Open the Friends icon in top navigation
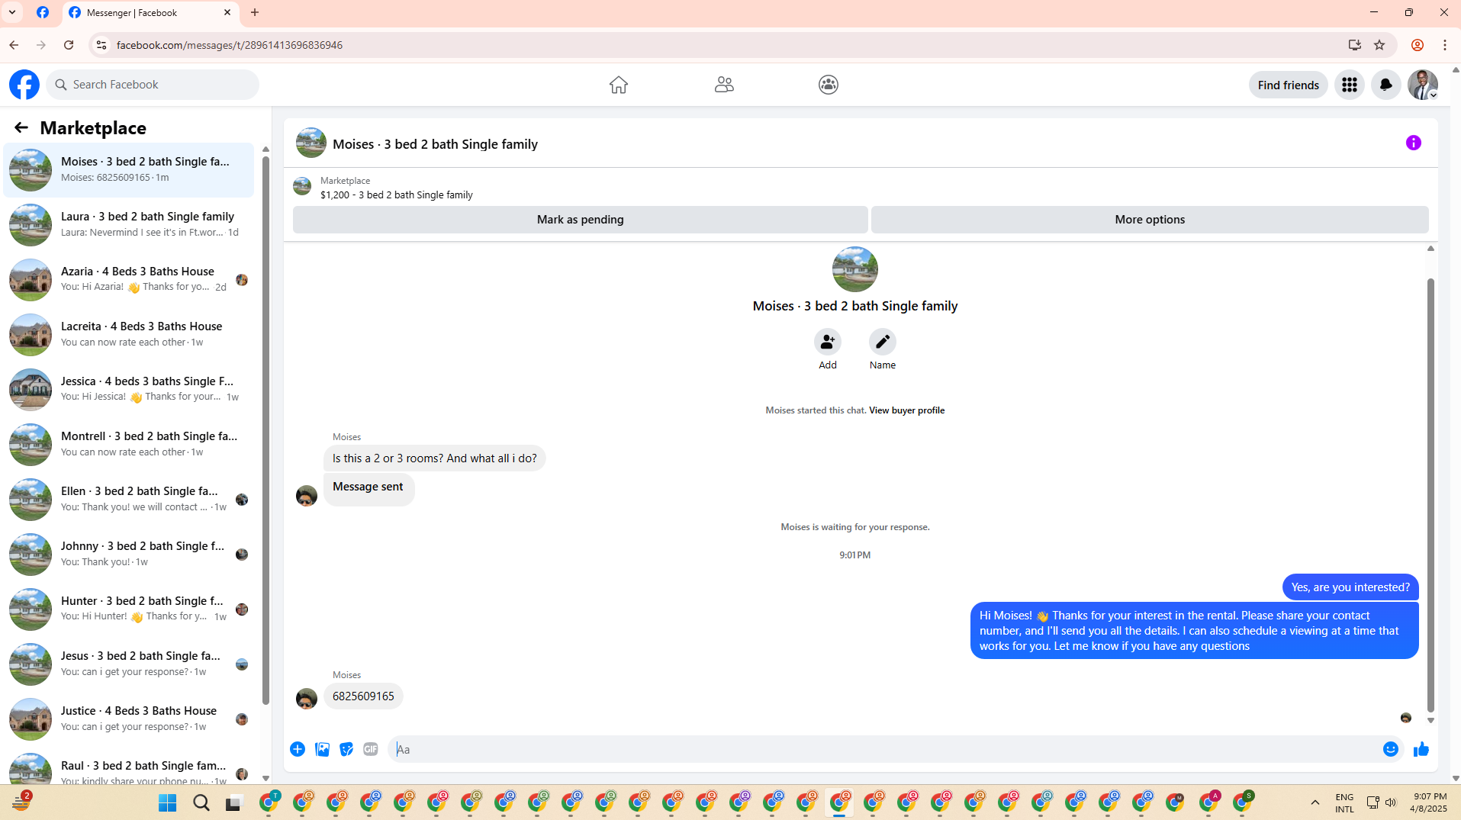Viewport: 1461px width, 820px height. pyautogui.click(x=724, y=85)
